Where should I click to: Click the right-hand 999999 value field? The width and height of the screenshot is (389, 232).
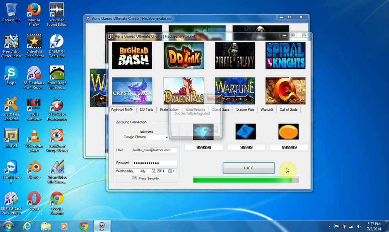289,147
